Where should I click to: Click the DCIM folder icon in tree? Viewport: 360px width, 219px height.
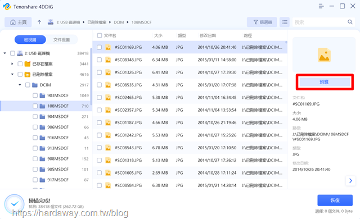35,85
